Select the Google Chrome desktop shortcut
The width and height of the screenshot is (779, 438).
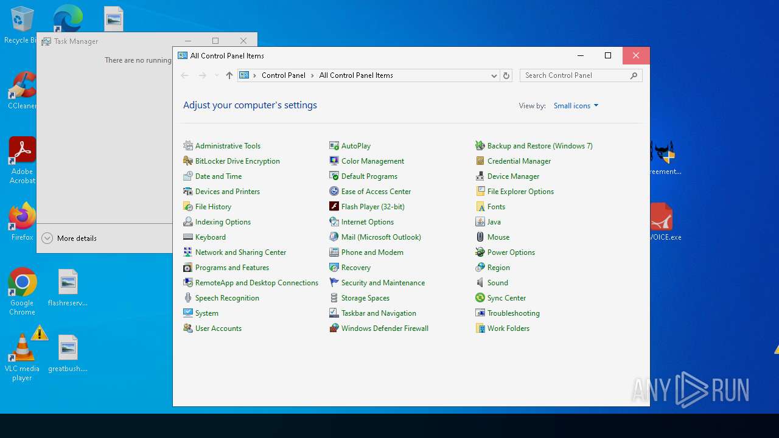click(22, 292)
